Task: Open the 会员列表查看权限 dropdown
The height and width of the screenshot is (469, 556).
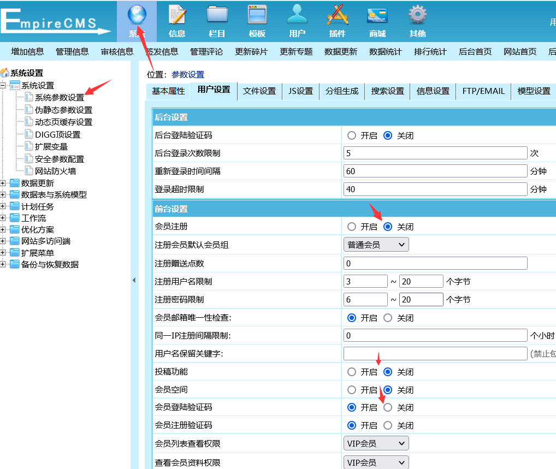Action: 376,443
